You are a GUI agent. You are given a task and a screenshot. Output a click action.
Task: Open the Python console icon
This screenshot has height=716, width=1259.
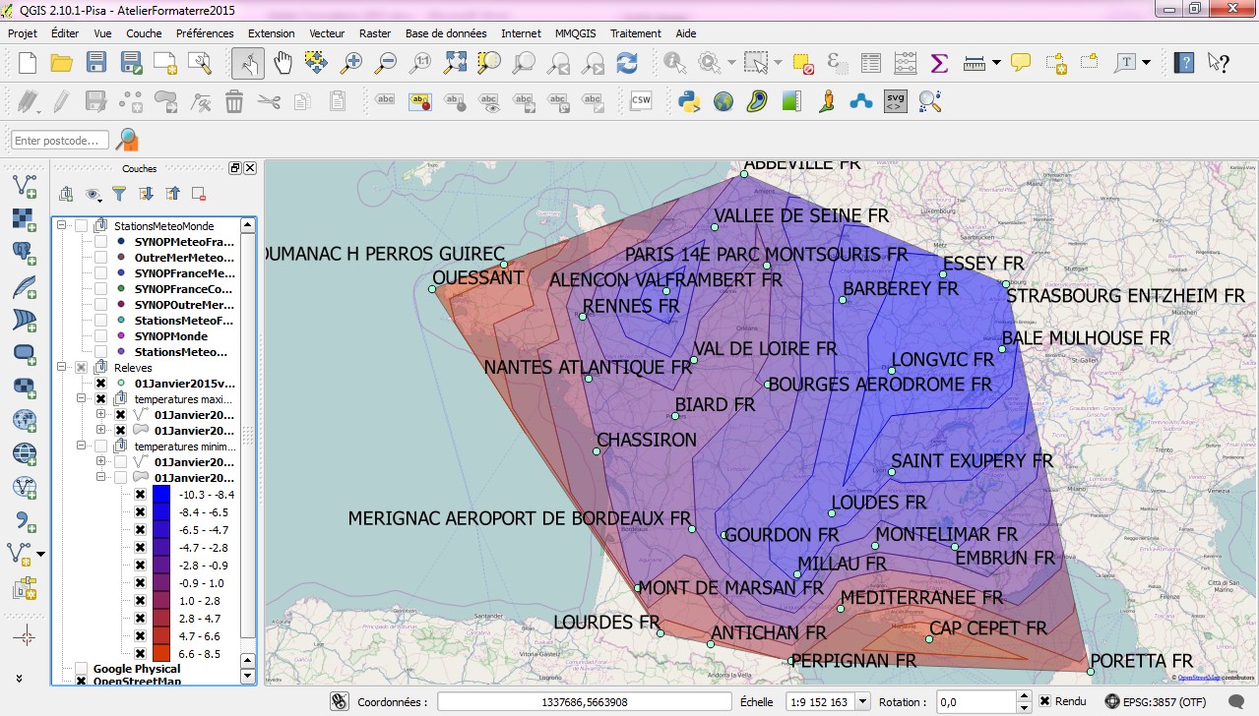689,101
